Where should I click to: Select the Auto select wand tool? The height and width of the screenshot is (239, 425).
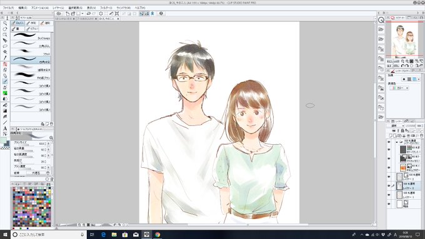pyautogui.click(x=5, y=52)
